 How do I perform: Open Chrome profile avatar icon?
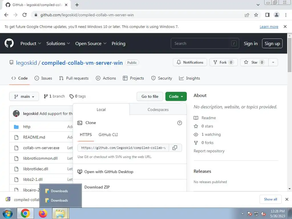[277, 15]
